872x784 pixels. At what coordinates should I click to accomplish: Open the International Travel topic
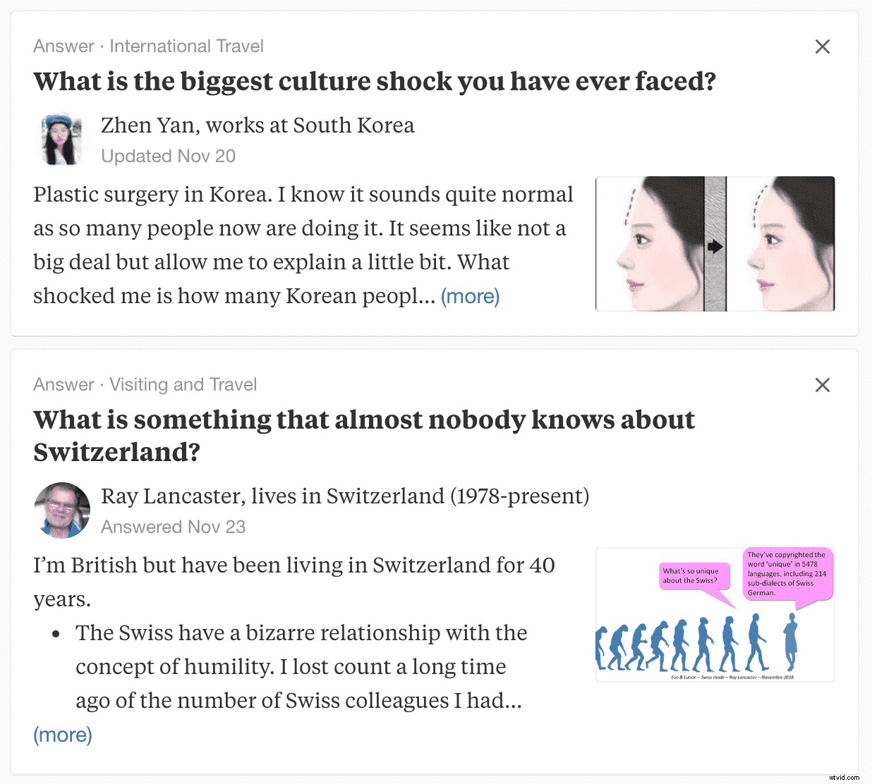point(186,47)
